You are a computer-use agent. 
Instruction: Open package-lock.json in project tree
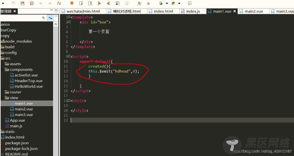(21, 148)
